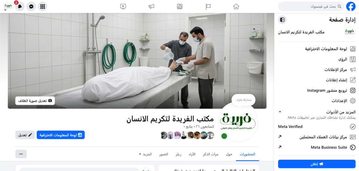Open the video watch icon

pos(123,6)
